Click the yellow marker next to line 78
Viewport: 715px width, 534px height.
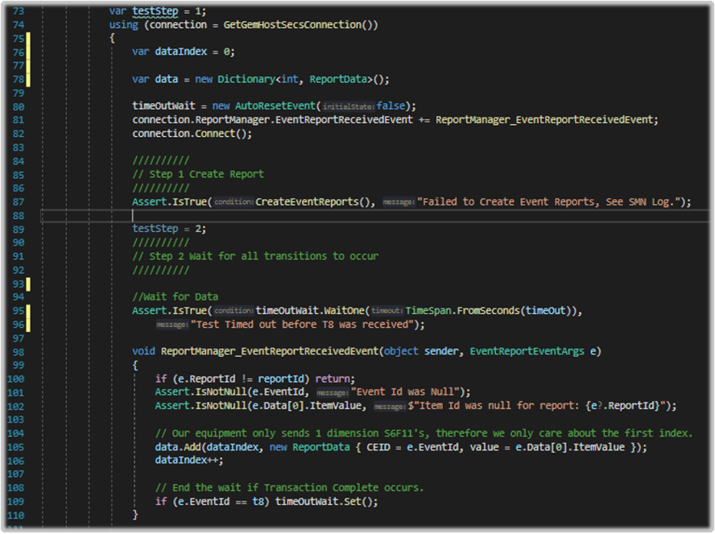(27, 78)
